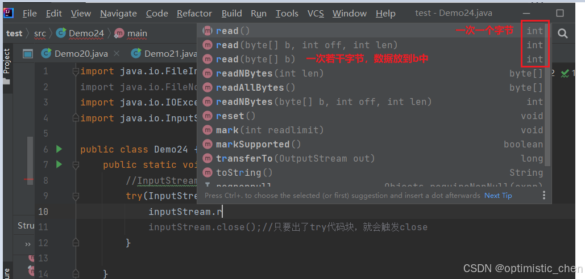The width and height of the screenshot is (585, 279).
Task: Open the Structure tool window
Action: click(26, 226)
